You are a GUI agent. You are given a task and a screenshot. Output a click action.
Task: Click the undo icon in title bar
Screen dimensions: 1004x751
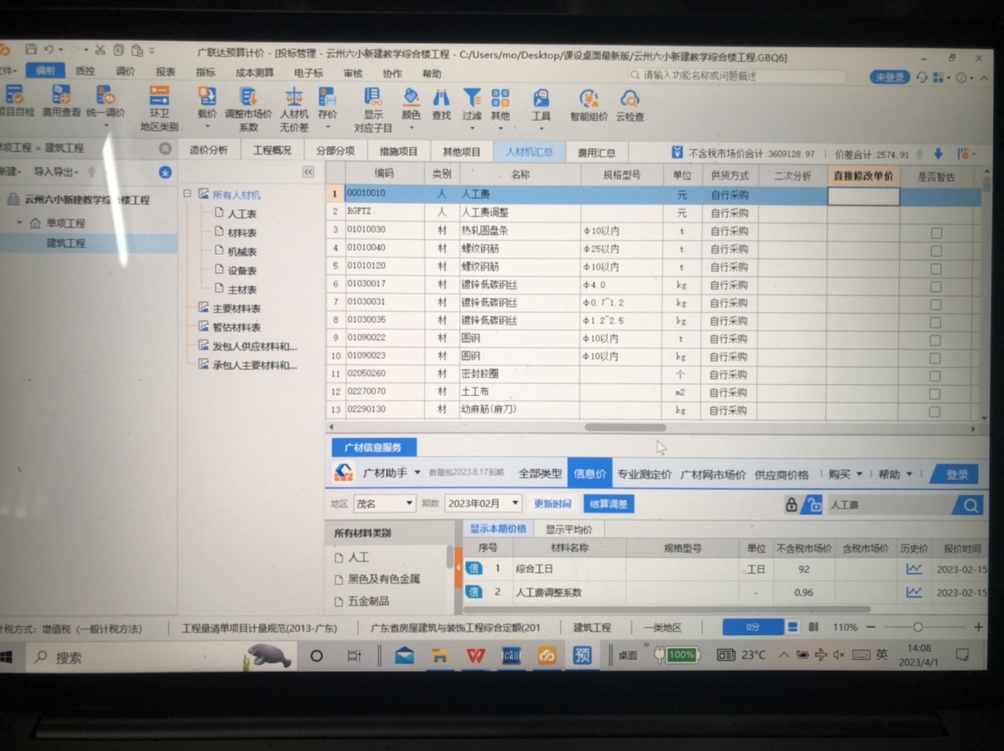(49, 49)
